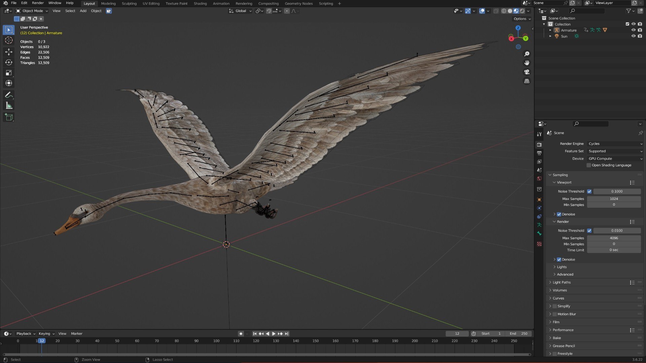Click the Render Max Samples field

[614, 238]
